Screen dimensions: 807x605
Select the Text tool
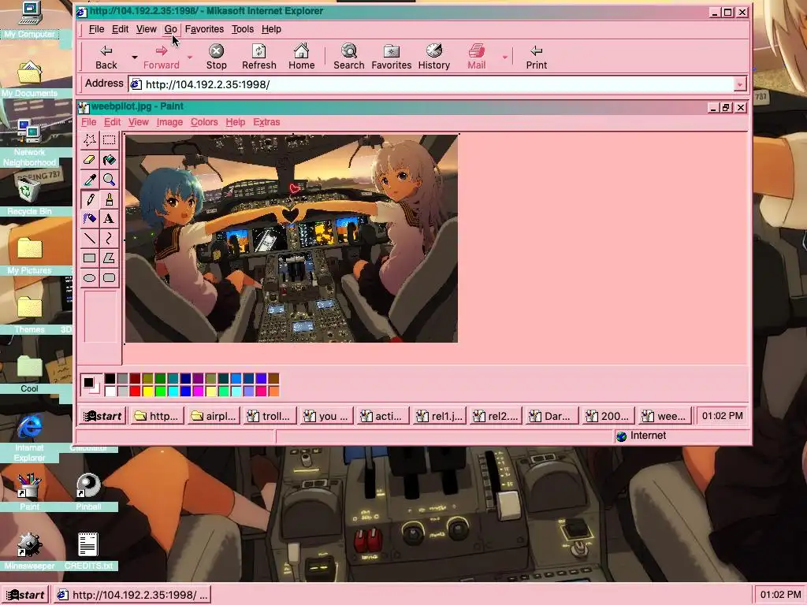pyautogui.click(x=109, y=219)
